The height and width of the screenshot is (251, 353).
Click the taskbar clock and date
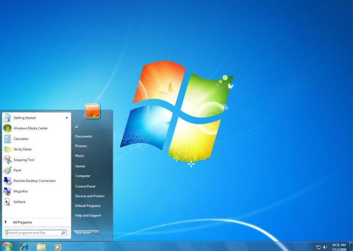[x=339, y=247]
